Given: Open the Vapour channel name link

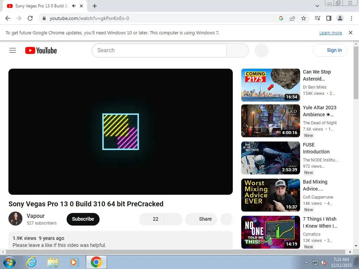Looking at the screenshot, I should click(x=35, y=216).
